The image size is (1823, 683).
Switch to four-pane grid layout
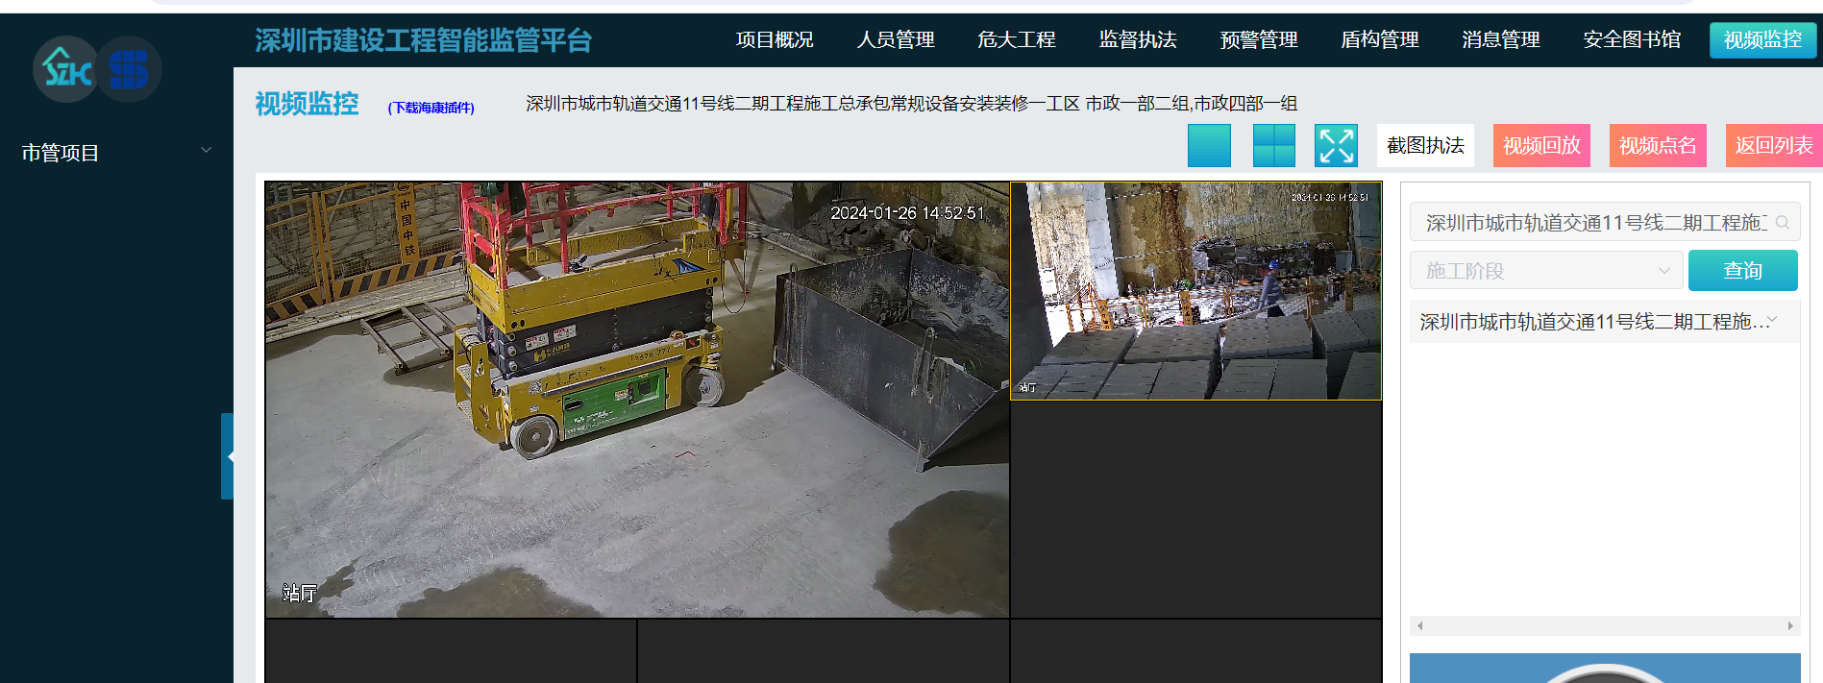1274,146
